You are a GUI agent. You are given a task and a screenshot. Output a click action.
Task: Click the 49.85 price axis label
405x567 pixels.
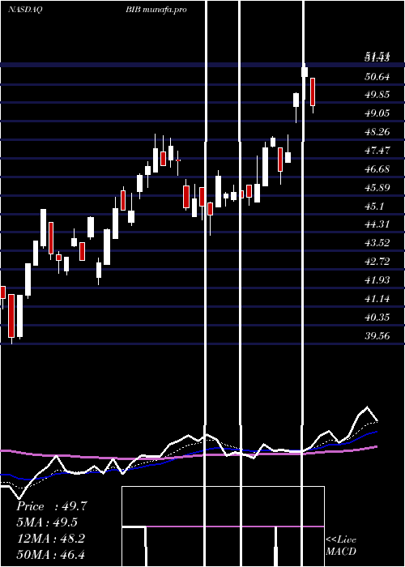click(377, 95)
